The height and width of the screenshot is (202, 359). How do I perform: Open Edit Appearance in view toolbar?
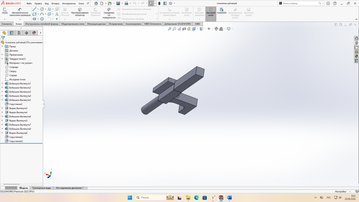pyautogui.click(x=216, y=29)
